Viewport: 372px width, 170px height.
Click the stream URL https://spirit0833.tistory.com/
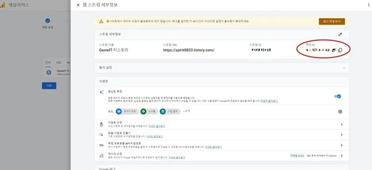pyautogui.click(x=189, y=50)
